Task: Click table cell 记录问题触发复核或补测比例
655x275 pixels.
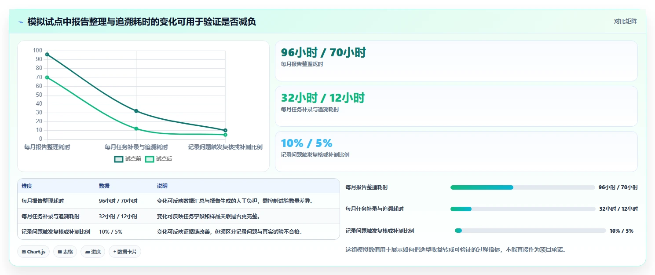Action: point(56,232)
